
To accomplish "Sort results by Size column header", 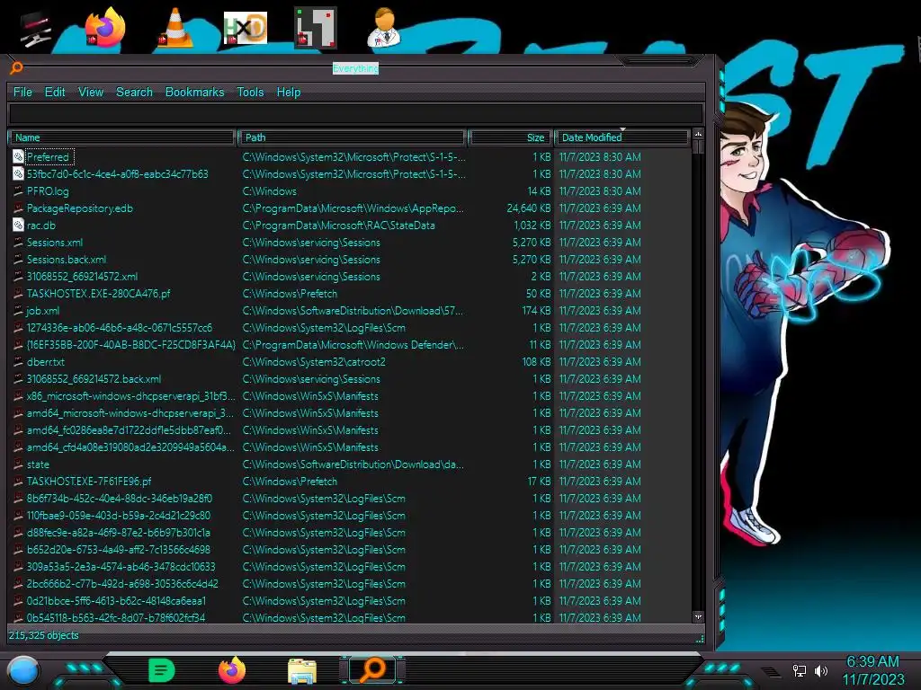I will tap(510, 137).
